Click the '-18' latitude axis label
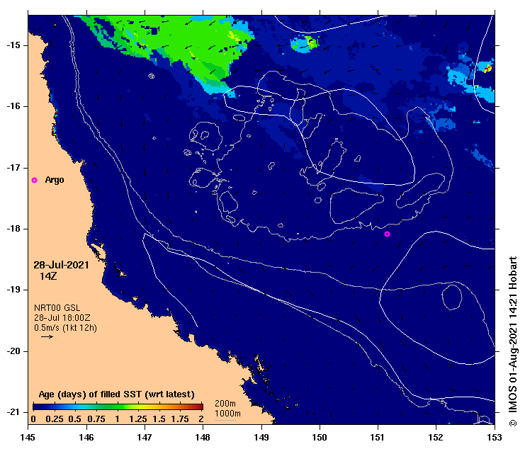Viewport: 525px width, 449px height. pyautogui.click(x=13, y=229)
